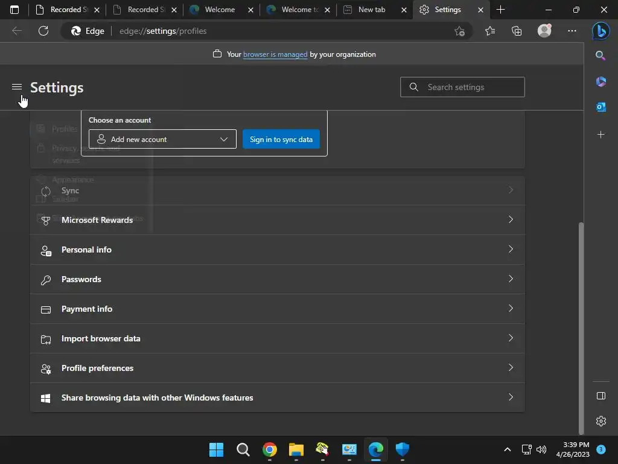618x464 pixels.
Task: Click the profile avatar icon
Action: click(x=544, y=31)
